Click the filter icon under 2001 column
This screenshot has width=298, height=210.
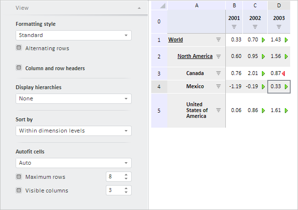pyautogui.click(x=234, y=27)
